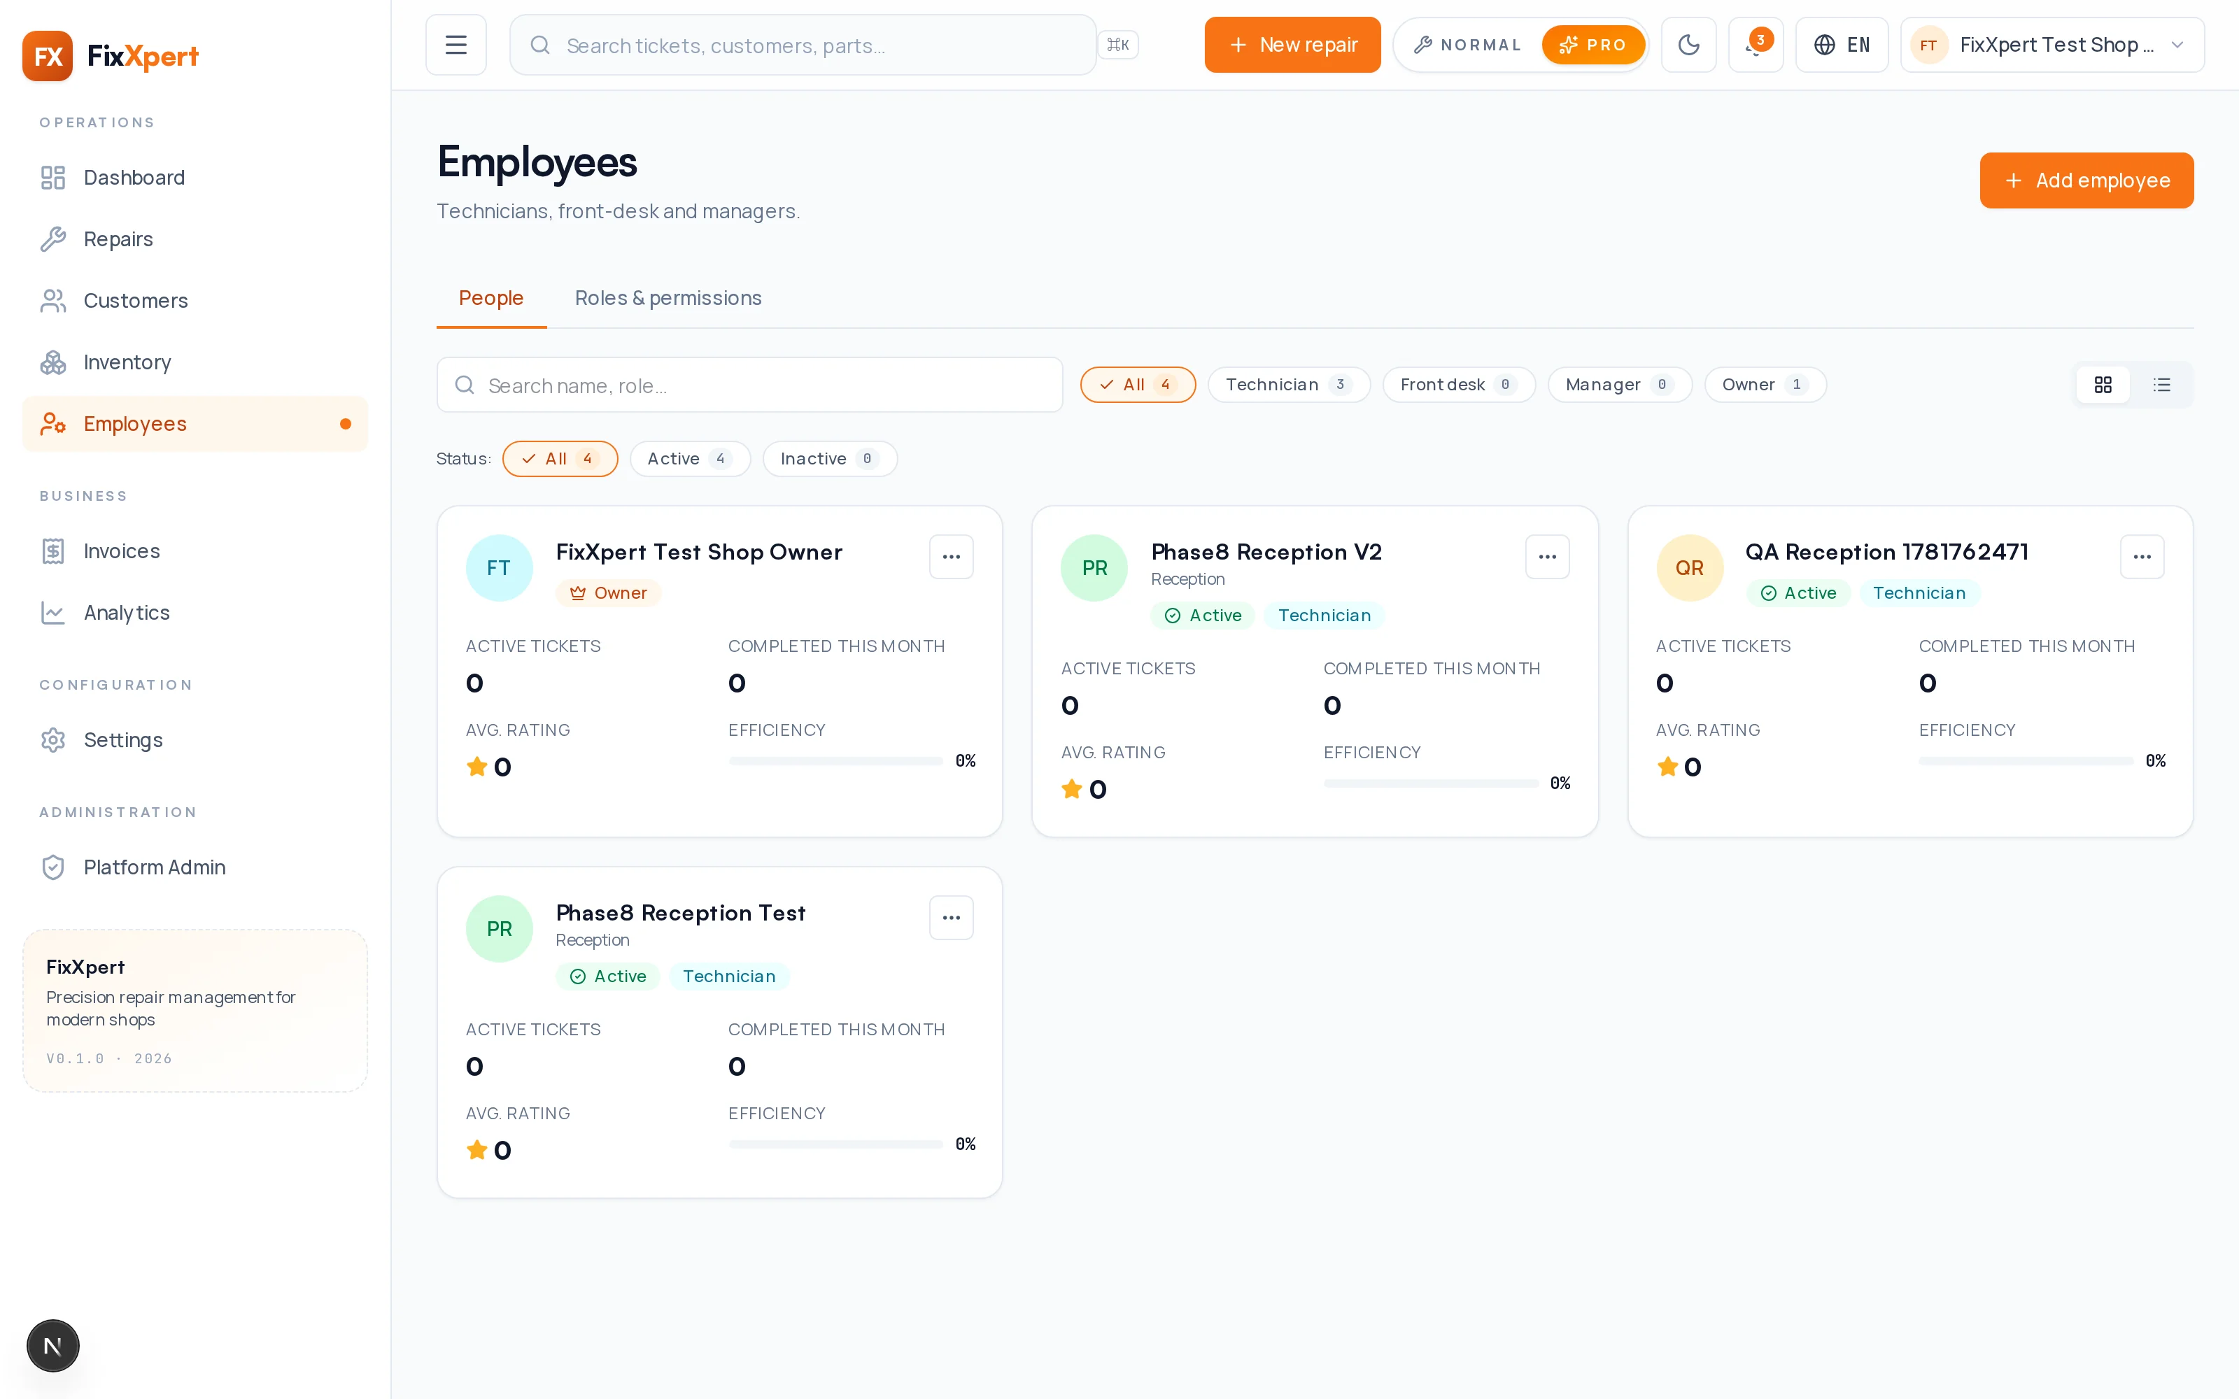Open Platform Admin link

(x=195, y=867)
